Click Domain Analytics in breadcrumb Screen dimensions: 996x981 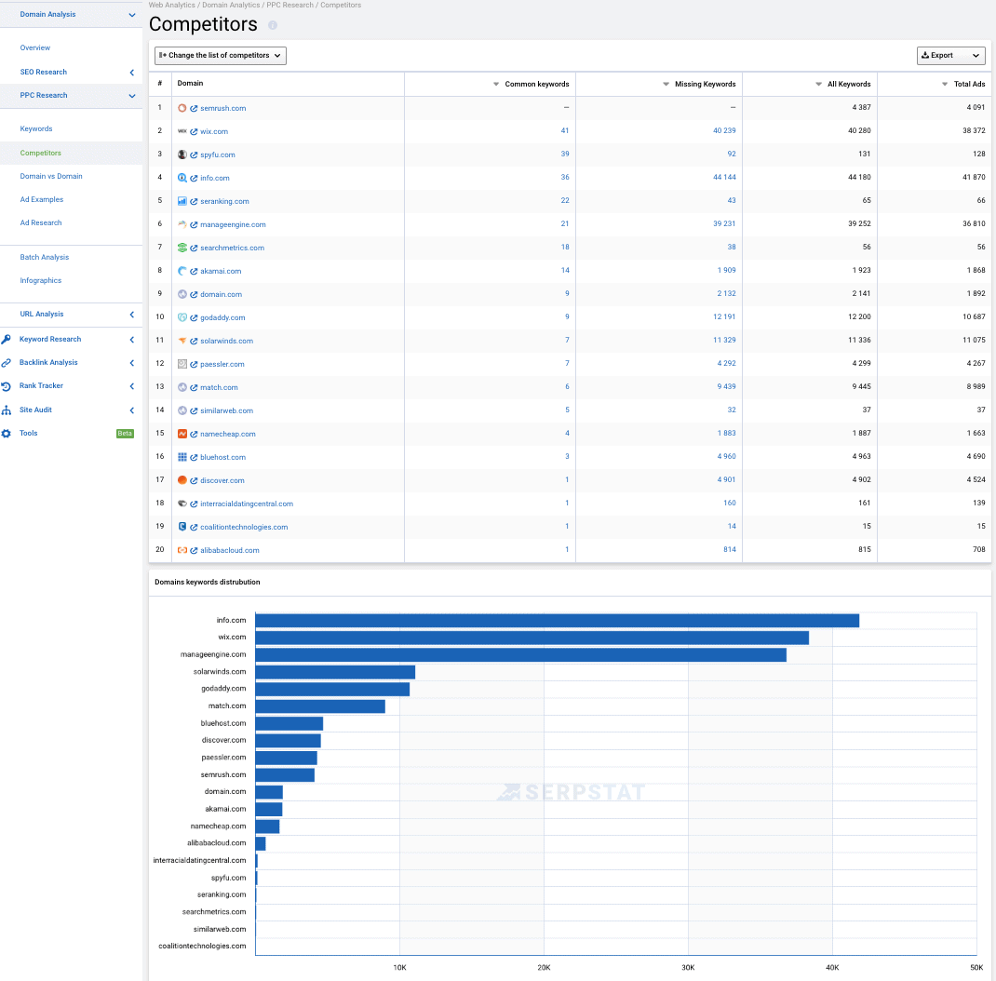(231, 5)
